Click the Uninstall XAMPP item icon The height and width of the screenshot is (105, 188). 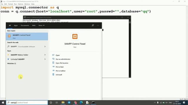[x=8, y=59]
